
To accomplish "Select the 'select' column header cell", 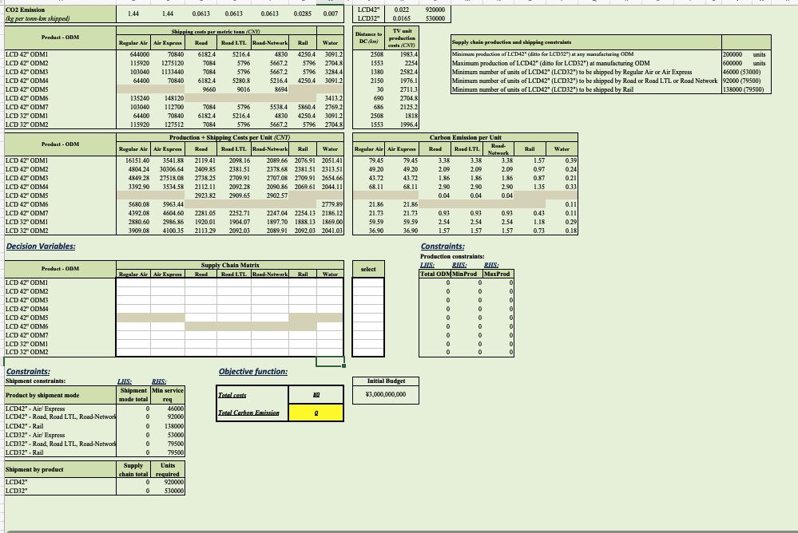I will [367, 269].
